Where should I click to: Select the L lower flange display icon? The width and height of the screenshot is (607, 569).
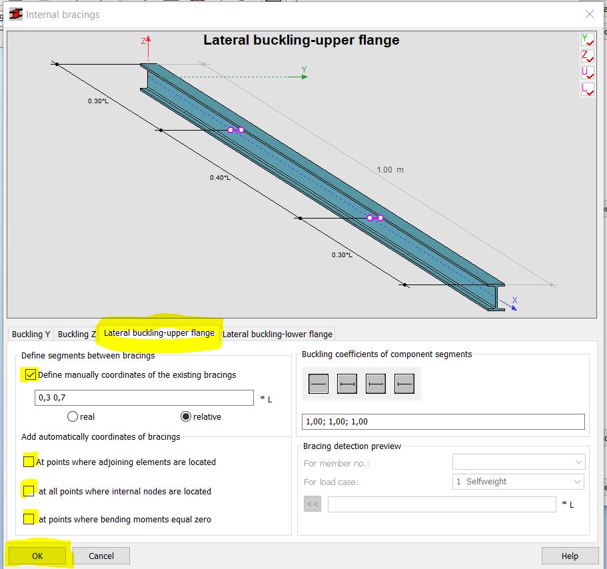(587, 89)
